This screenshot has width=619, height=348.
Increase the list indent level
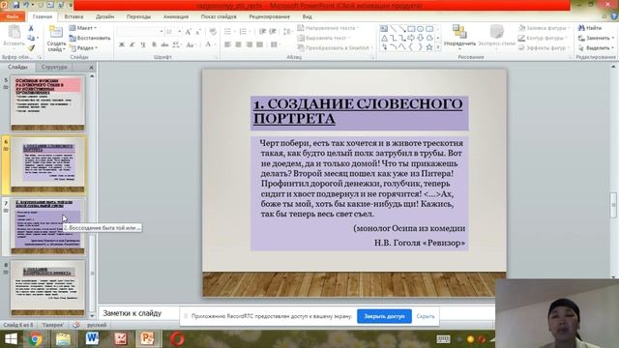(273, 32)
